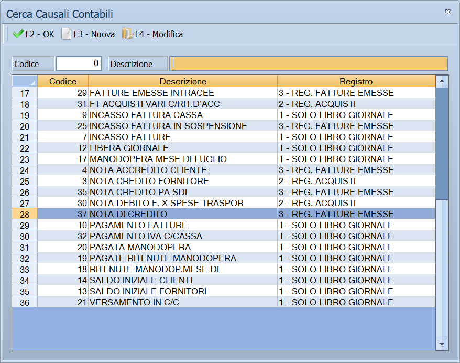
Task: Focus the Descrizione search field
Action: (309, 63)
